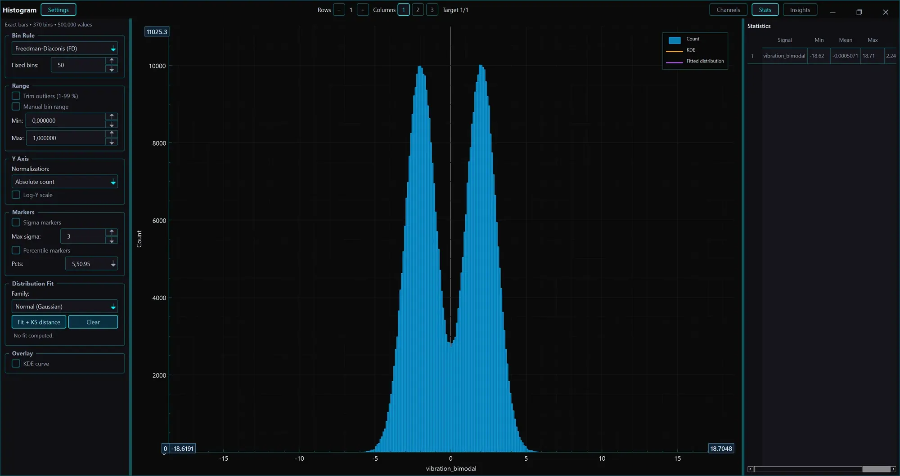Open the Absolute count normalization dropdown

click(65, 182)
